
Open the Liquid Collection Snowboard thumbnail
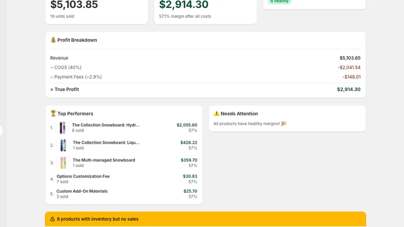click(63, 145)
